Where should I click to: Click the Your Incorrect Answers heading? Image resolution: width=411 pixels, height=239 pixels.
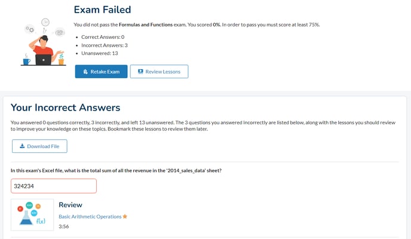click(x=66, y=108)
